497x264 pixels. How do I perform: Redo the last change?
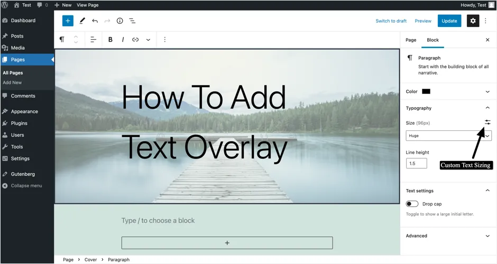click(107, 21)
